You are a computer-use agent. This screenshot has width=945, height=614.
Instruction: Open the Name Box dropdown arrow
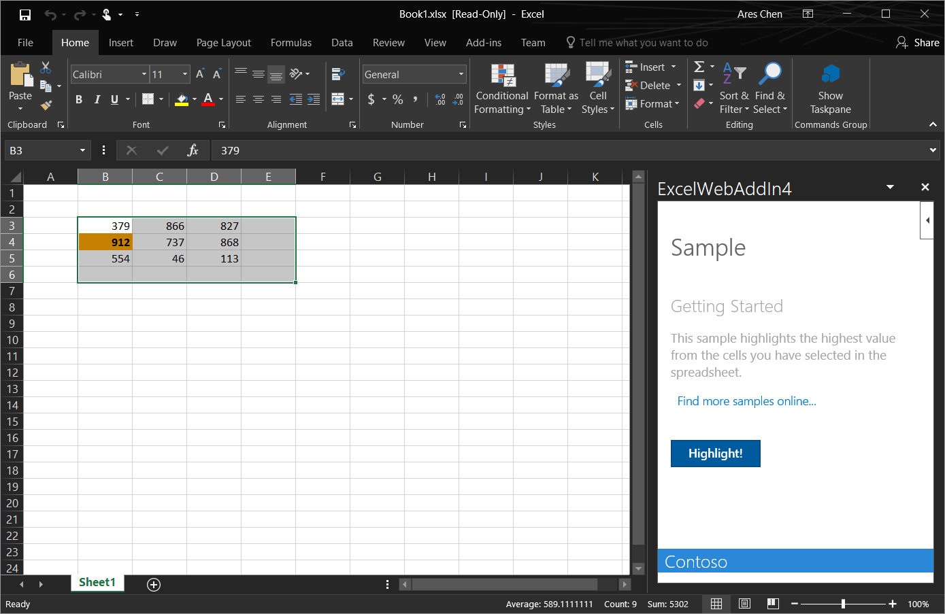click(x=82, y=150)
